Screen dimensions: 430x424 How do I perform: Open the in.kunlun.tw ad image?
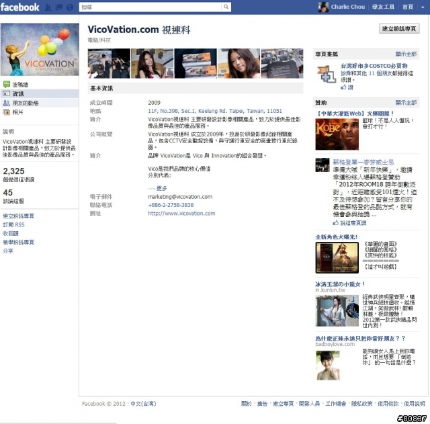pyautogui.click(x=337, y=310)
